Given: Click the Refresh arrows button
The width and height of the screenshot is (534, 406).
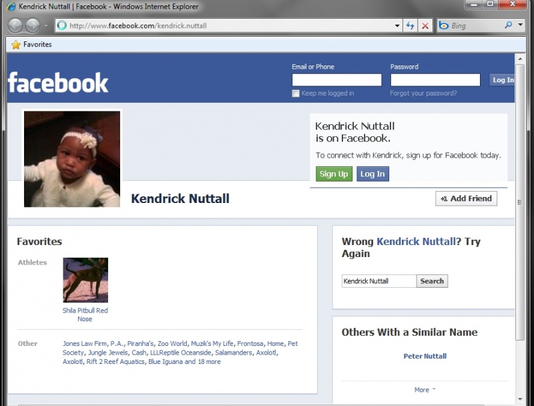Looking at the screenshot, I should coord(411,25).
